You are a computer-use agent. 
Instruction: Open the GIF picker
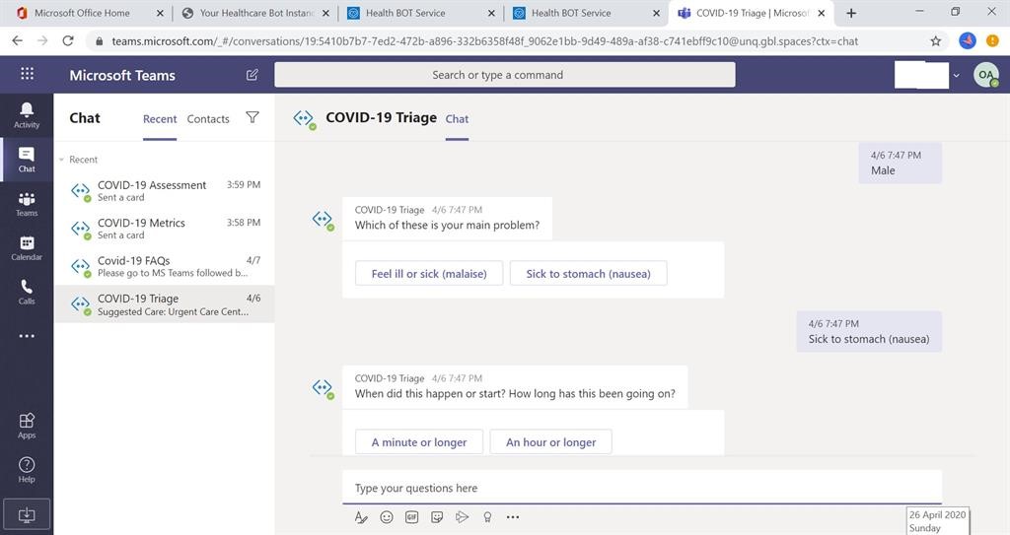tap(411, 517)
